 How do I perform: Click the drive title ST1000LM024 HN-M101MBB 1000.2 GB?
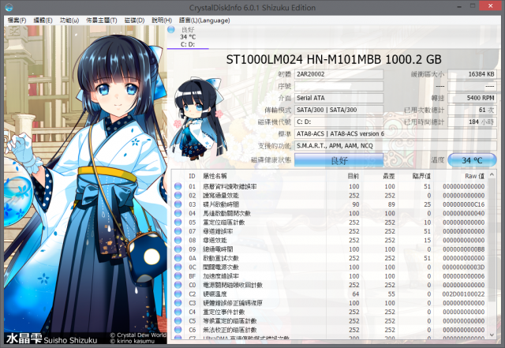pyautogui.click(x=334, y=59)
